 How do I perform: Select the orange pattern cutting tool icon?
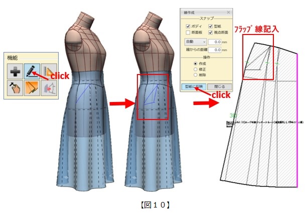[x=33, y=88]
